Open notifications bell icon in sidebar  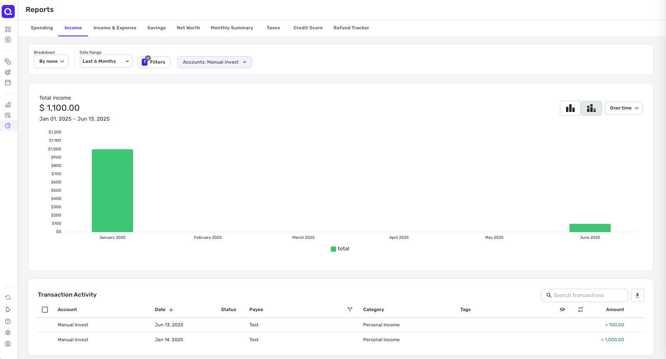coord(8,309)
